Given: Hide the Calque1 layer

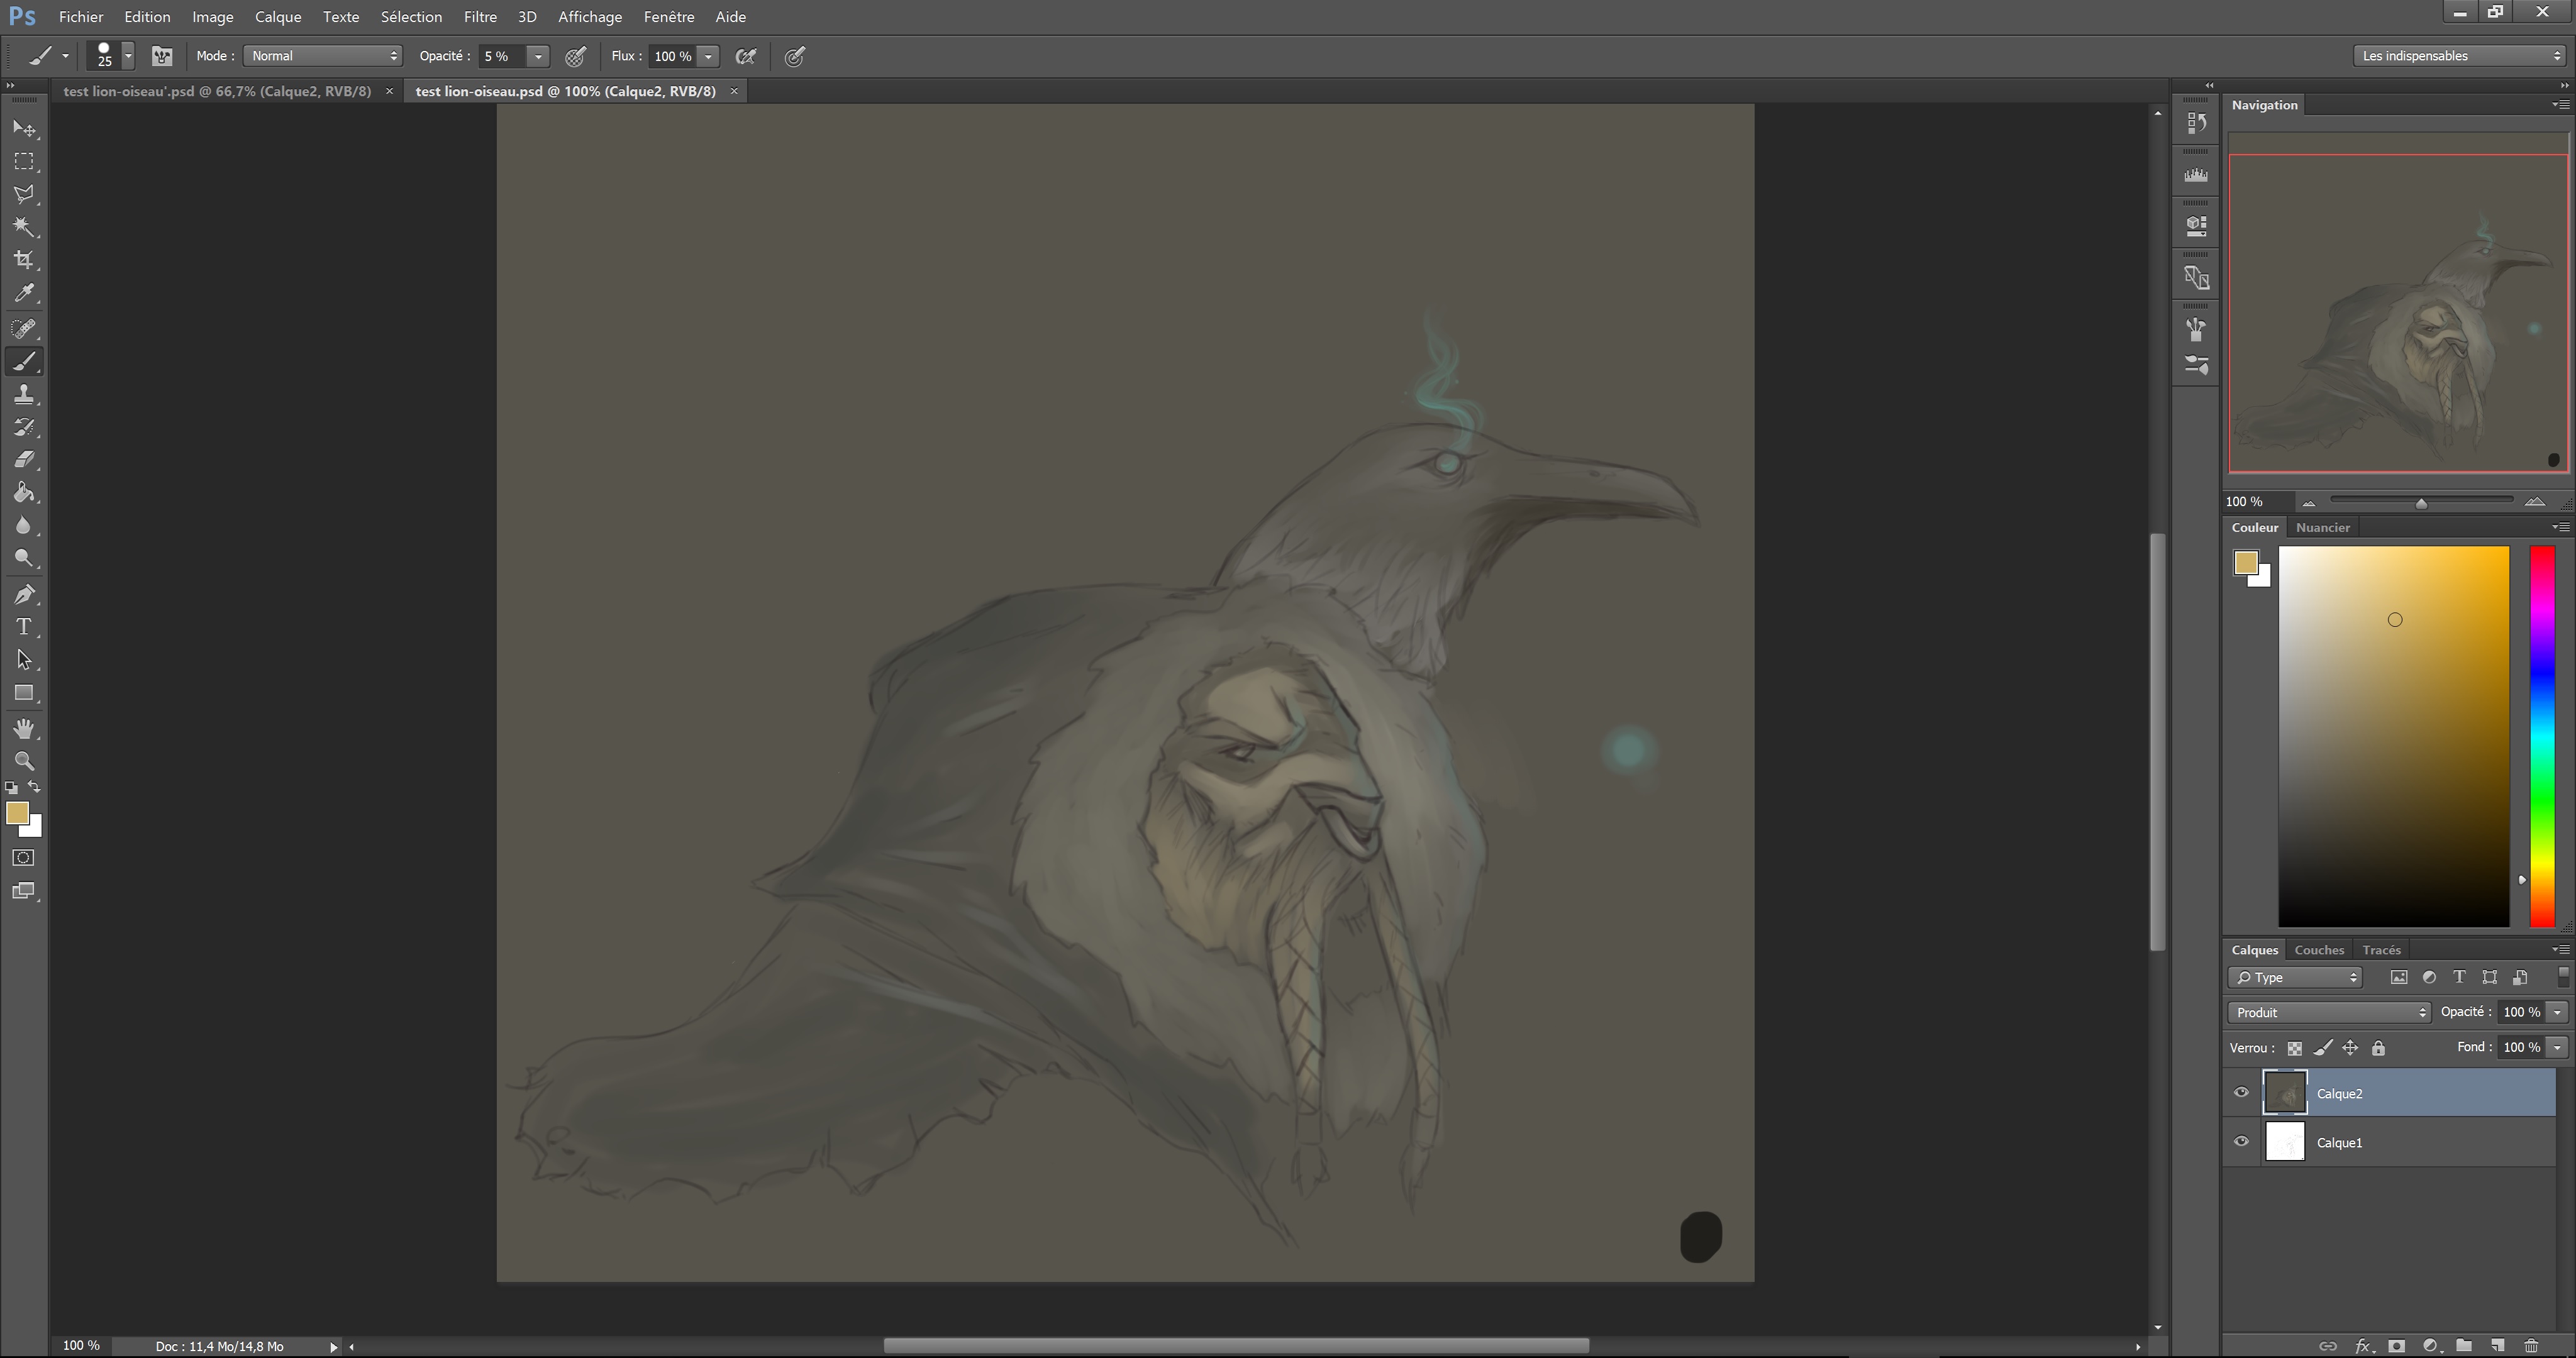Looking at the screenshot, I should click(x=2241, y=1141).
